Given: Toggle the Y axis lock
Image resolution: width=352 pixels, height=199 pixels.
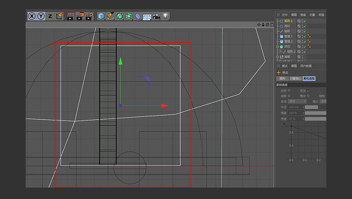Looking at the screenshot, I should [x=40, y=16].
